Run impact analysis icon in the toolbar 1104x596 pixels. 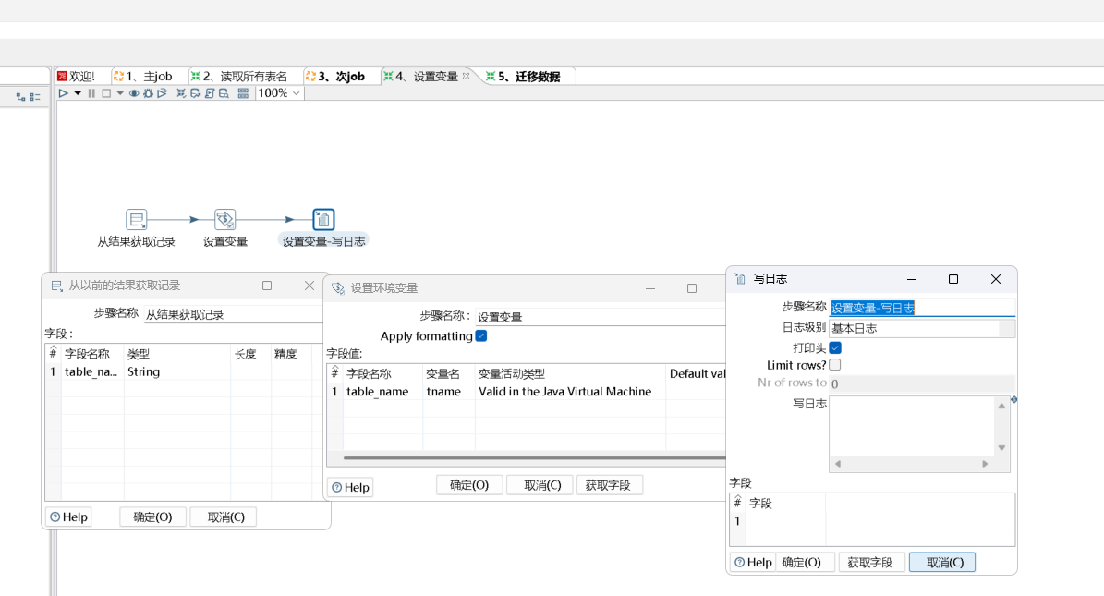[195, 93]
